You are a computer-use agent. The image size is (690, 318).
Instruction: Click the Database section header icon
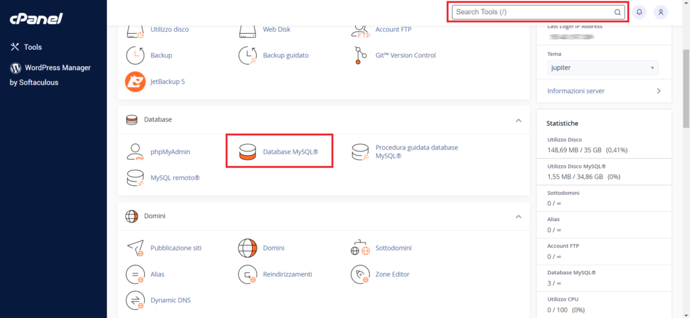coord(131,120)
